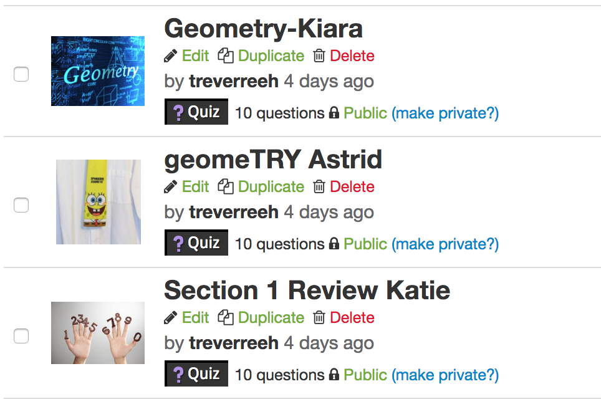Viewport: 601px width, 399px height.
Task: Tick the checkbox for Geometry-Kiara
Action: pos(21,74)
